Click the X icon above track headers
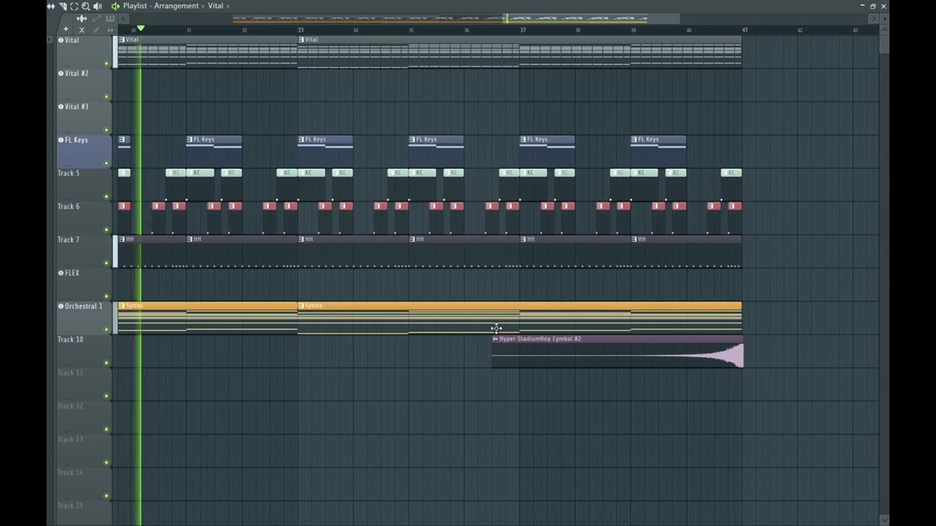936x526 pixels. [x=82, y=30]
